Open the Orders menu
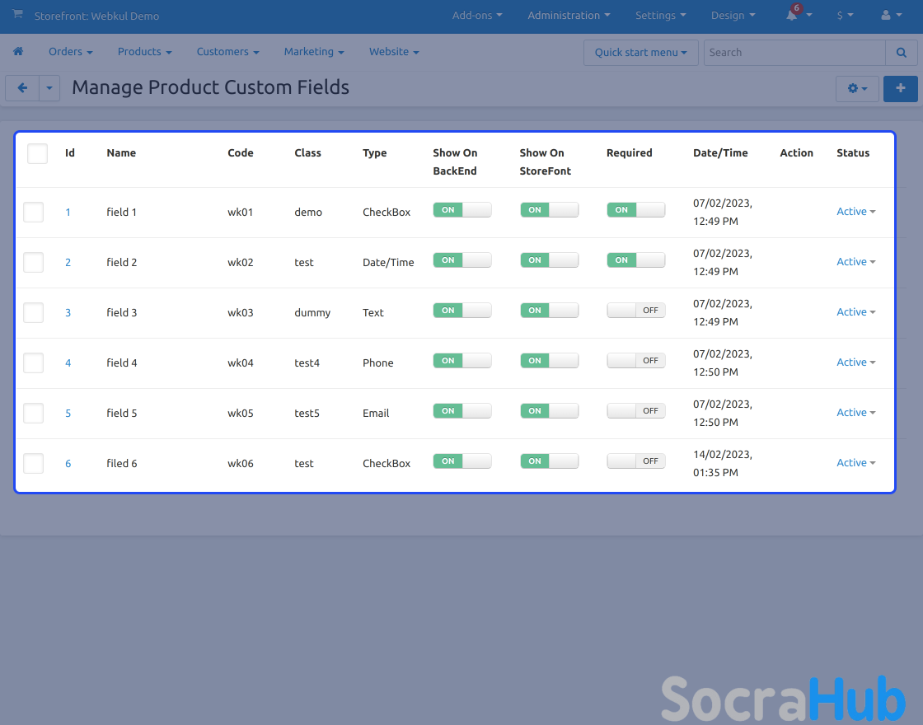 [x=71, y=52]
